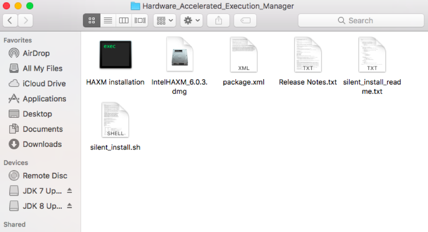Open the gear Action menu
Screen dimensions: 428x232
pyautogui.click(x=192, y=20)
